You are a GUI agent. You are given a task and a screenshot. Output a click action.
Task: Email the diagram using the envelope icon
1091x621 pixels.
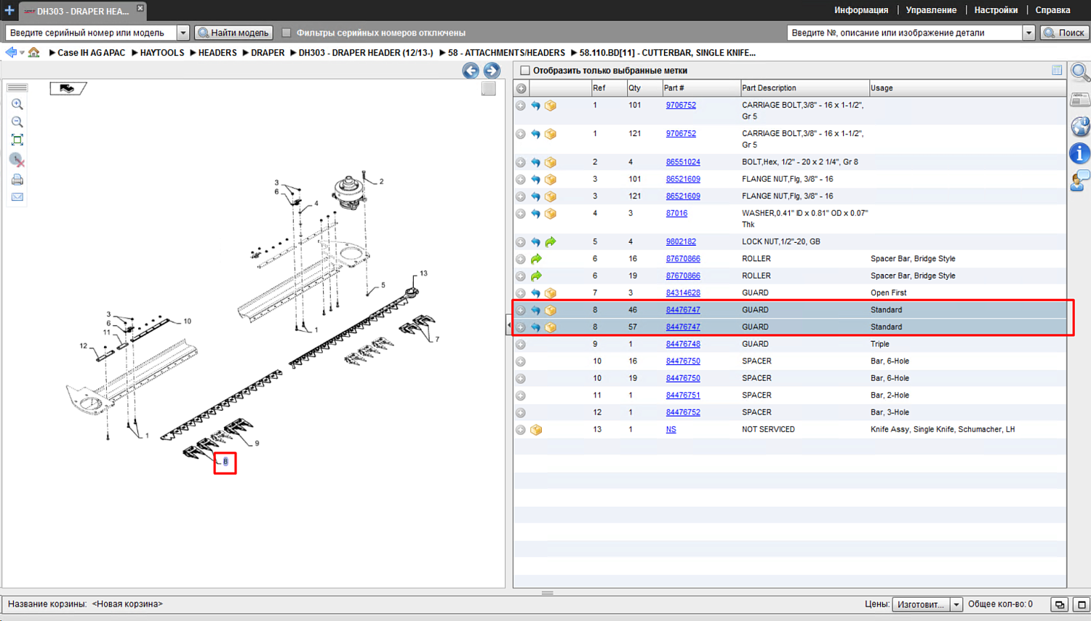click(x=17, y=197)
